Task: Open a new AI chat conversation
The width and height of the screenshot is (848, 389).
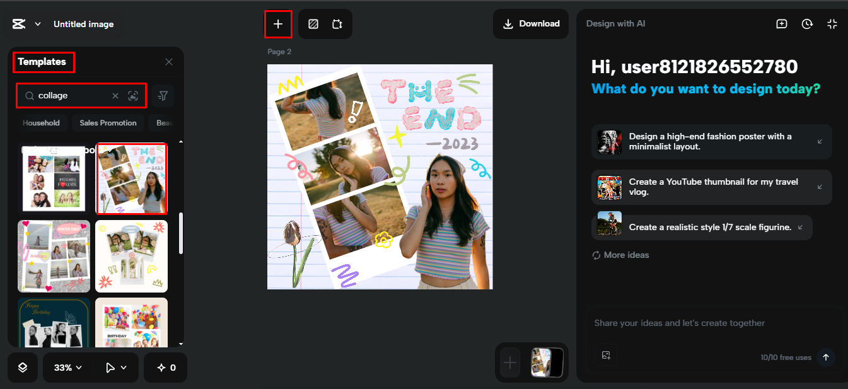Action: point(781,23)
